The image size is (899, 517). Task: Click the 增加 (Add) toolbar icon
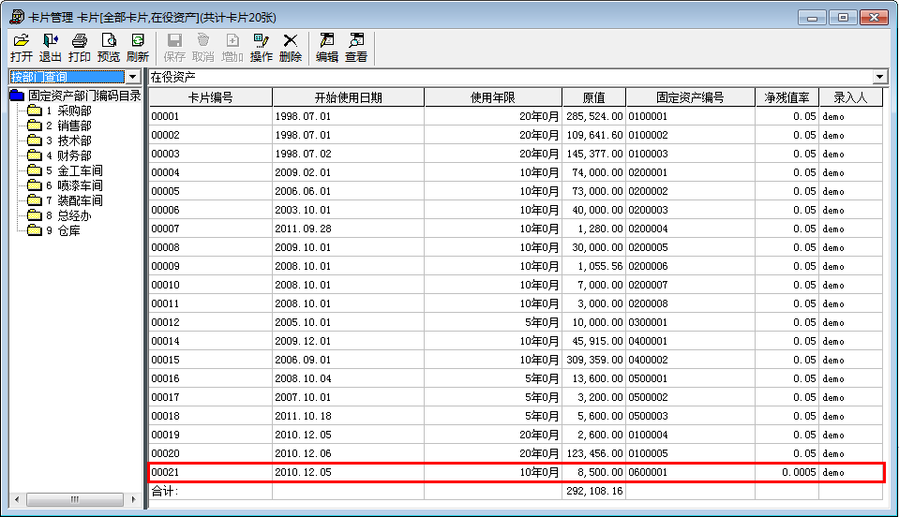pyautogui.click(x=232, y=48)
